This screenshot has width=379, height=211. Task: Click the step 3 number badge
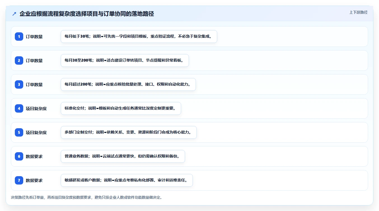click(19, 84)
